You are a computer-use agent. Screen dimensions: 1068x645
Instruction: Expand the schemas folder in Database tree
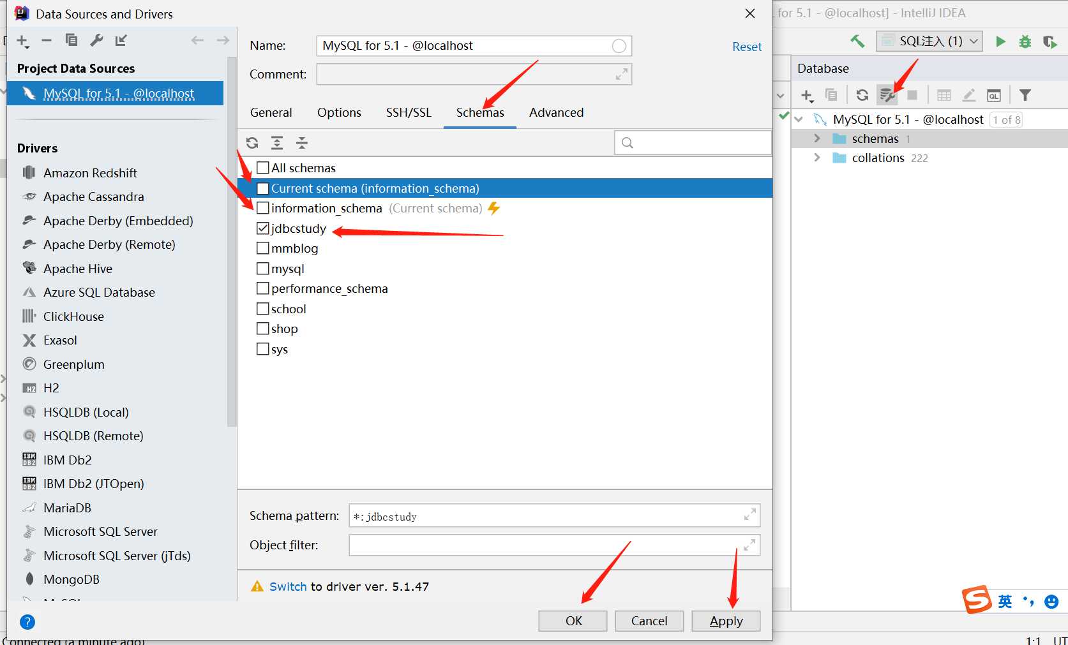817,138
